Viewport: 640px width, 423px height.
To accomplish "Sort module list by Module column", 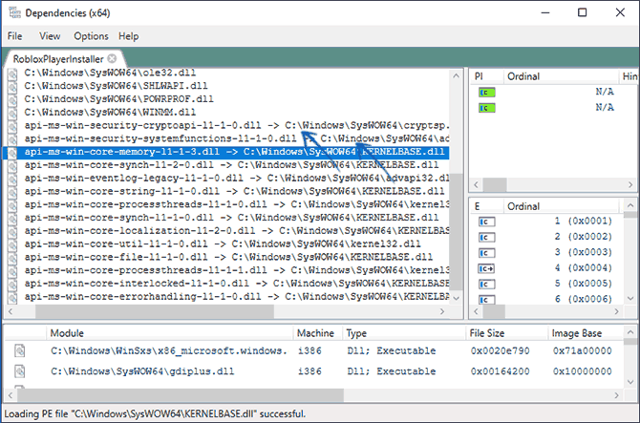I will [169, 333].
